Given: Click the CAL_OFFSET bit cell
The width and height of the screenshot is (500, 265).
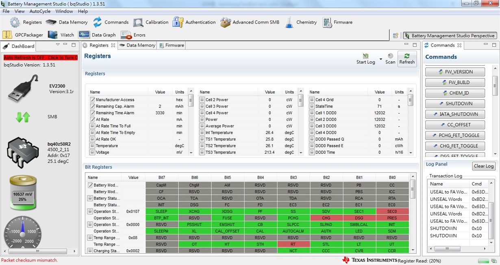Looking at the screenshot, I should pos(227,231).
